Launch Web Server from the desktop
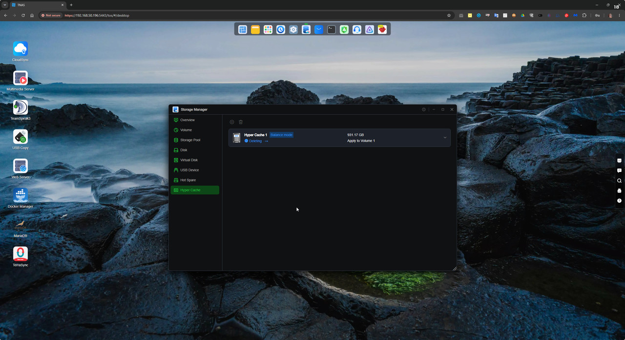Viewport: 625px width, 340px height. coord(21,166)
